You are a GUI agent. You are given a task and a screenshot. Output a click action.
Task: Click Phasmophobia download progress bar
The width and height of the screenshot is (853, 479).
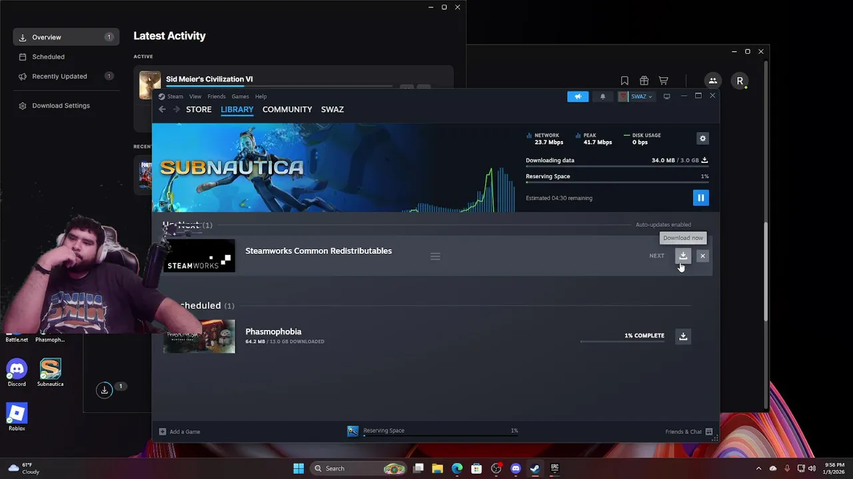pos(622,341)
